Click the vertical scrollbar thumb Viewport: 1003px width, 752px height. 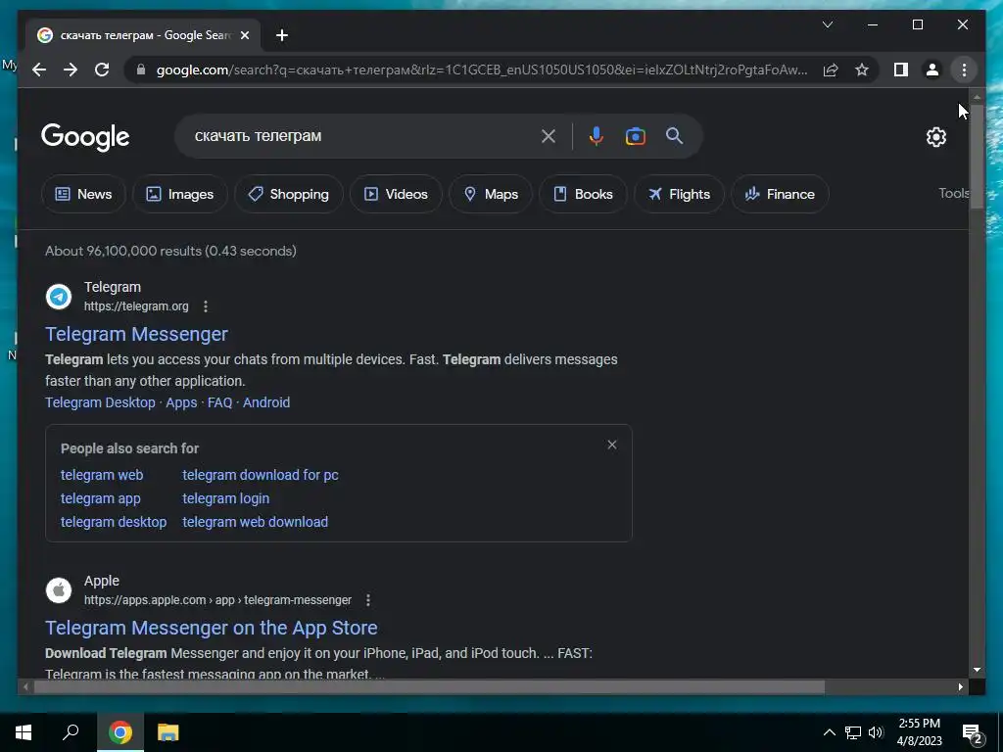tap(977, 157)
